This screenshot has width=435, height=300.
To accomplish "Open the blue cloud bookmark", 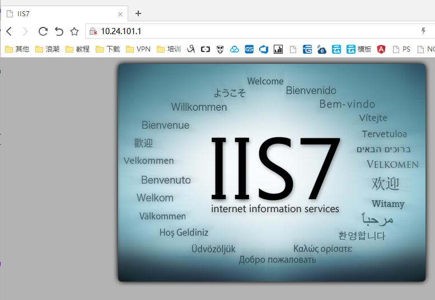I will pyautogui.click(x=235, y=49).
